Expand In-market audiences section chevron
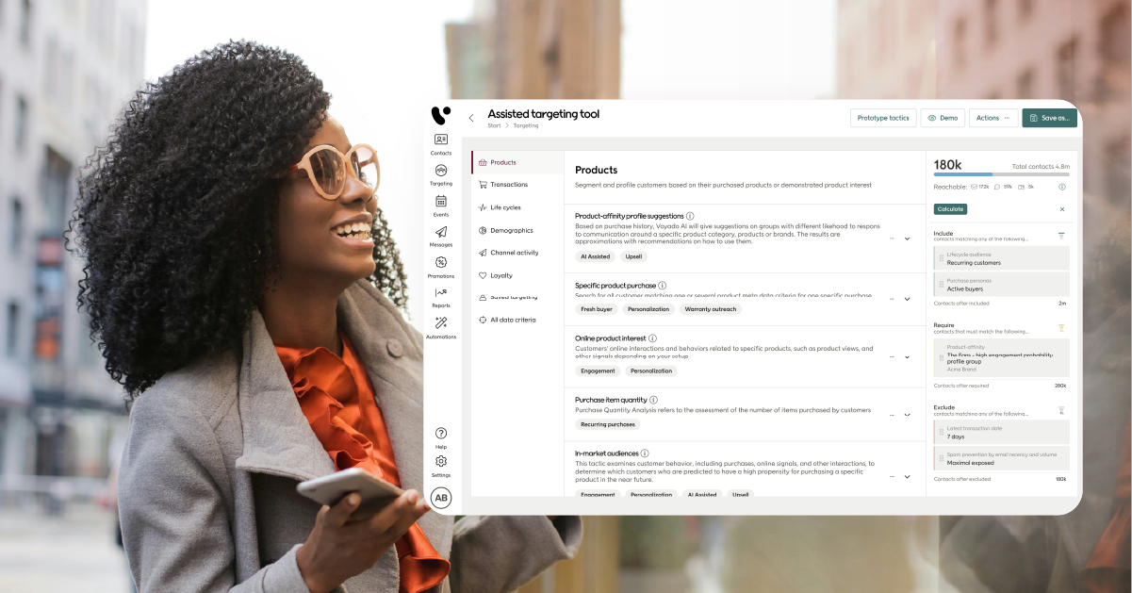 (x=907, y=476)
